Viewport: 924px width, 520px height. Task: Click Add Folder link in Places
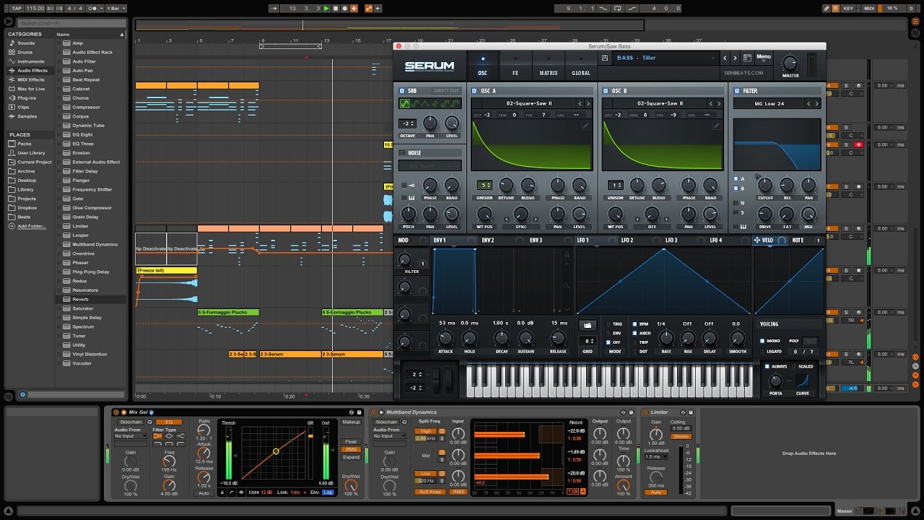click(x=32, y=226)
